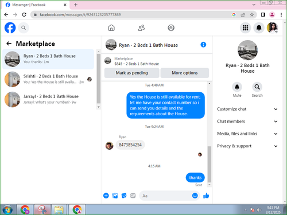287x215 pixels.
Task: Open Ryan's chat header title
Action: [x=148, y=45]
